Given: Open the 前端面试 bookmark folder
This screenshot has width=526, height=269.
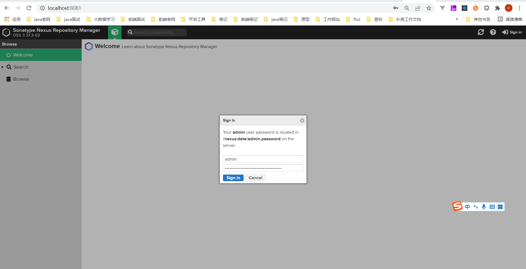Looking at the screenshot, I should point(133,19).
